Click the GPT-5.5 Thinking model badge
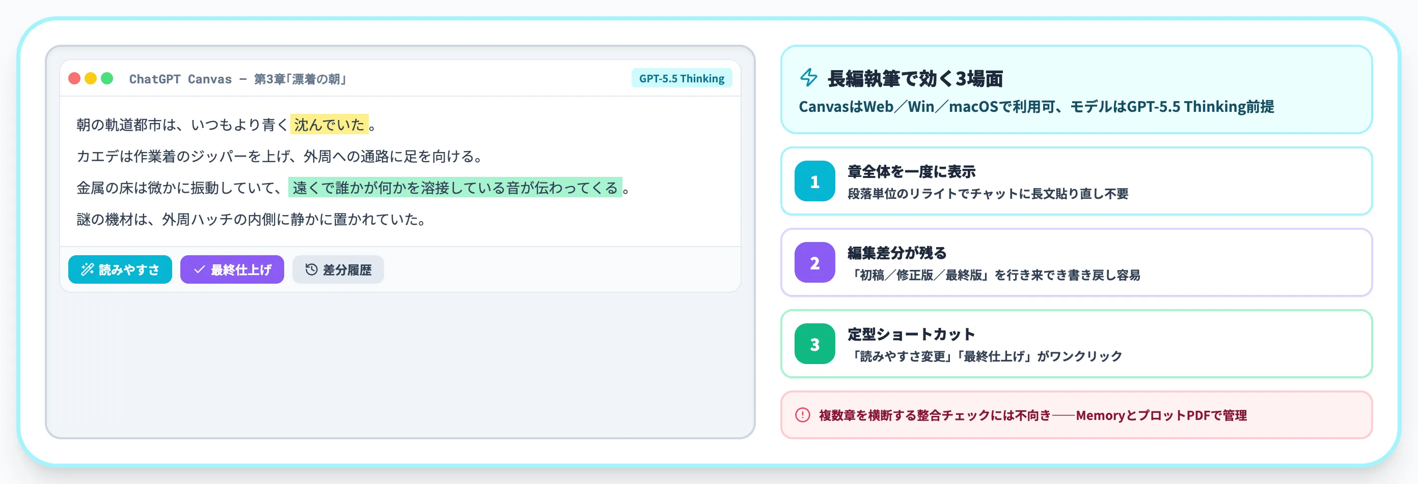 (x=681, y=79)
